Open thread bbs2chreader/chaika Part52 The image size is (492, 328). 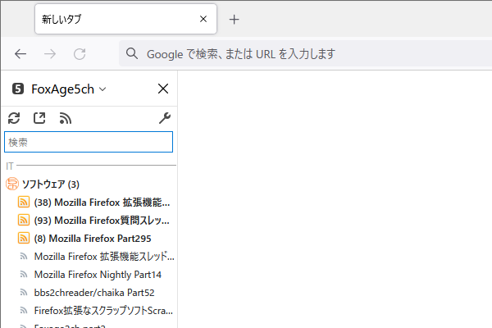(94, 293)
